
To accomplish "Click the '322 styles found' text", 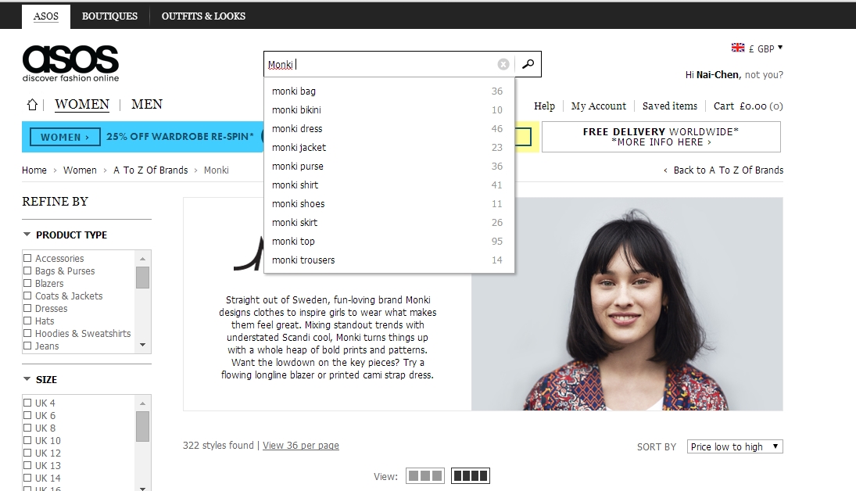I will tap(218, 445).
